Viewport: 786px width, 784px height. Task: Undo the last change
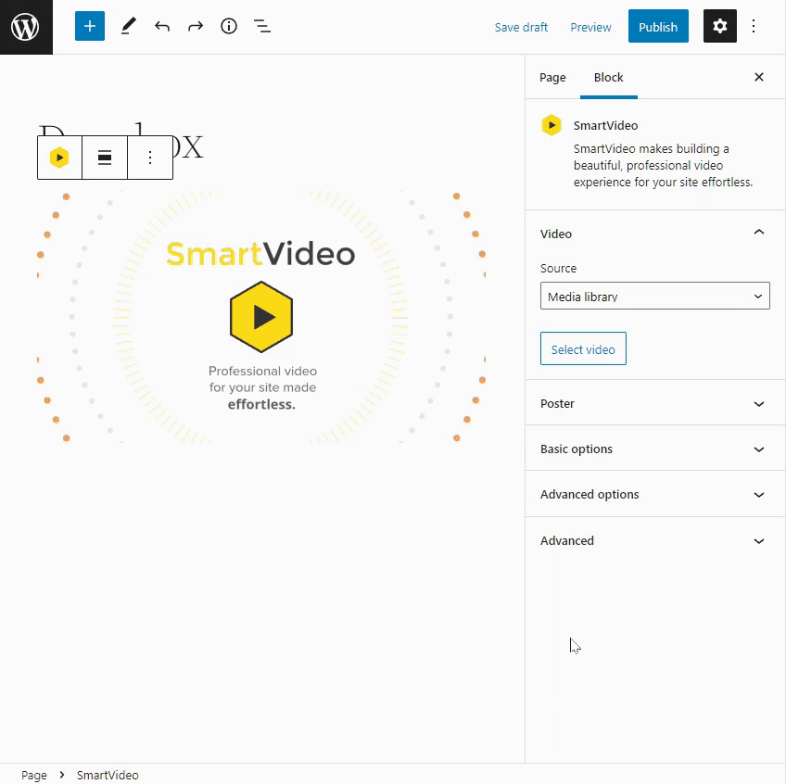[162, 26]
